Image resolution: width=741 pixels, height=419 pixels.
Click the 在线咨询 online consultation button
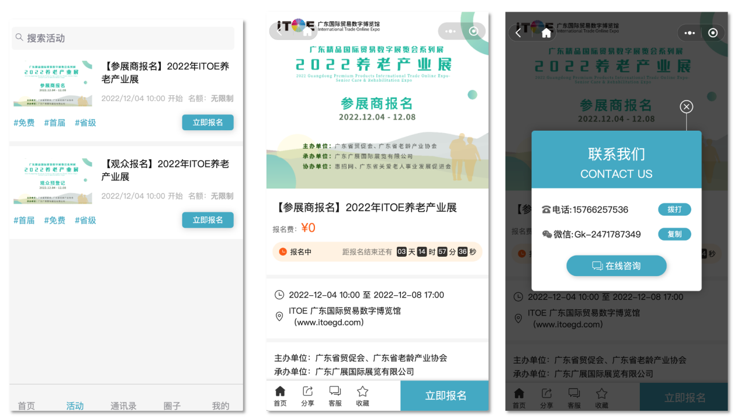617,266
